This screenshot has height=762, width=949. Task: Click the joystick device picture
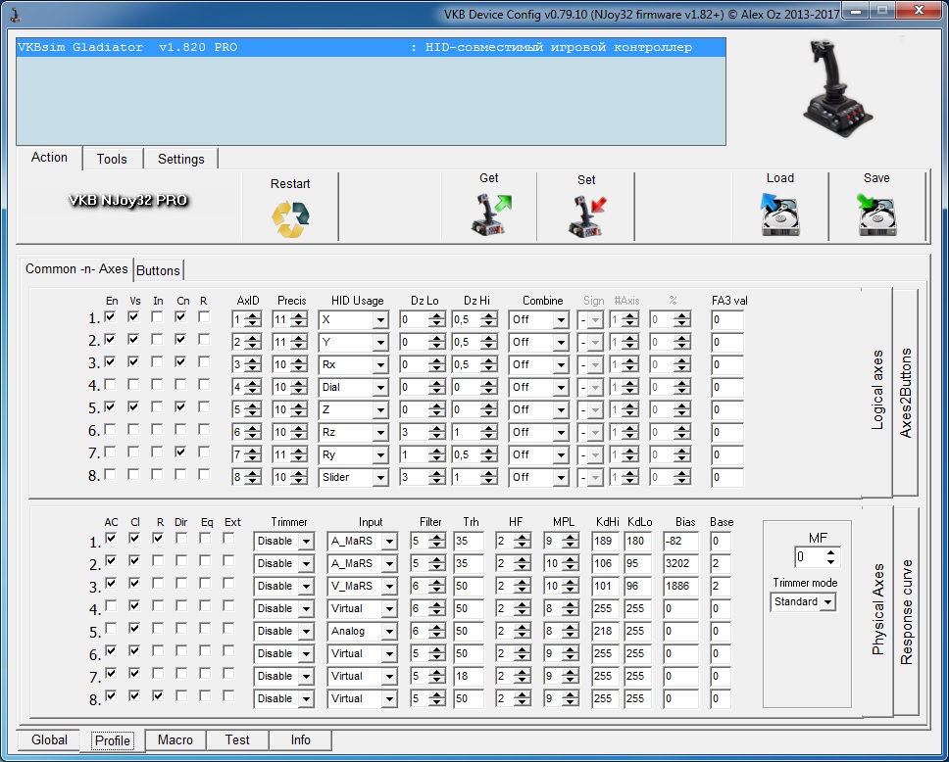click(x=837, y=89)
